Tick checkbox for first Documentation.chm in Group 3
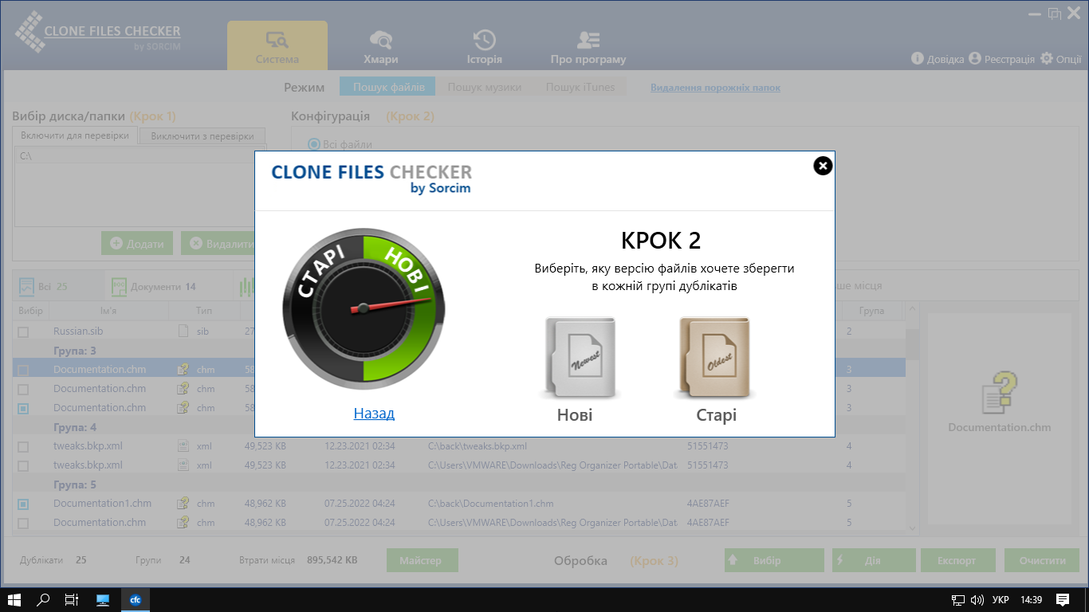The width and height of the screenshot is (1089, 612). click(23, 370)
